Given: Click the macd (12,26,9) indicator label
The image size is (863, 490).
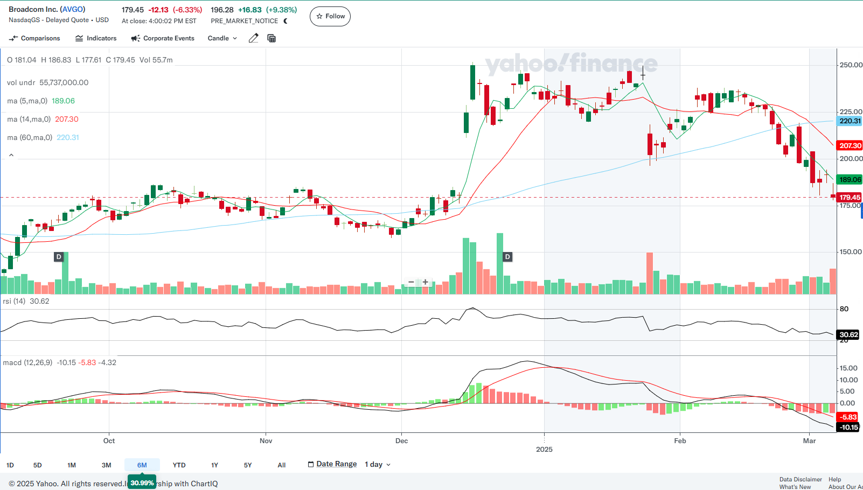Looking at the screenshot, I should point(27,362).
